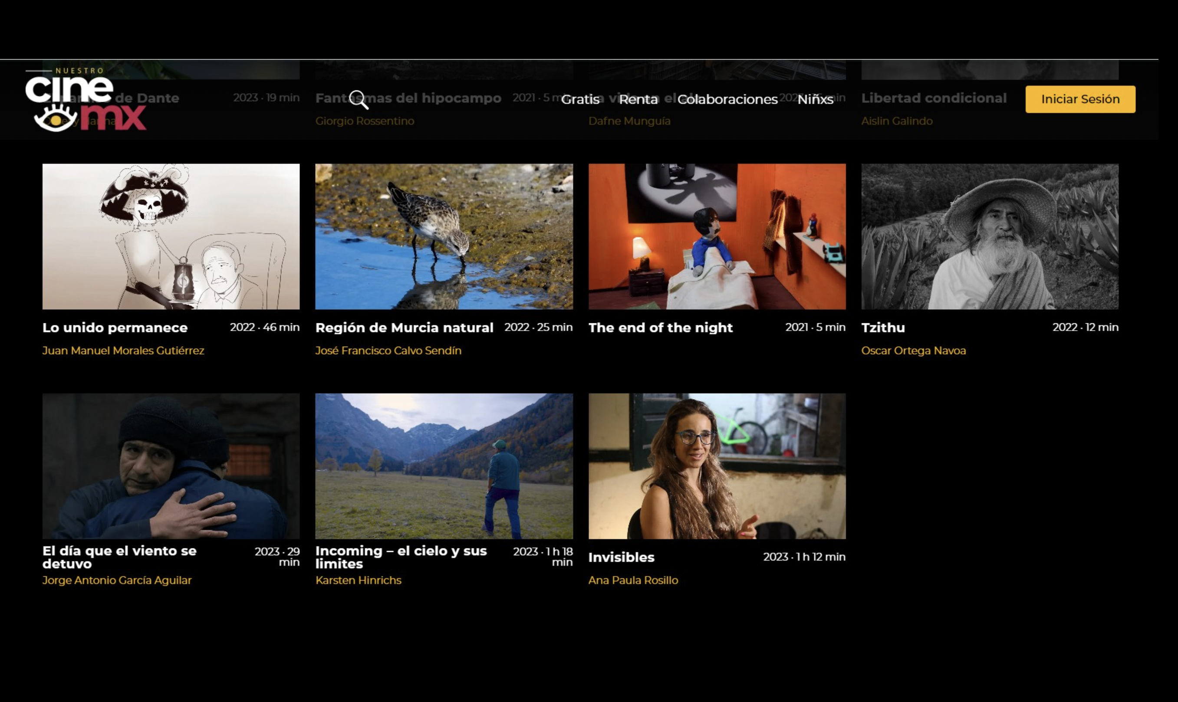Click the 2022 · 12 min label
1178x702 pixels.
coord(1085,327)
